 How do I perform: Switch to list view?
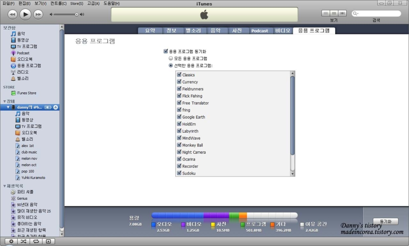(x=326, y=13)
